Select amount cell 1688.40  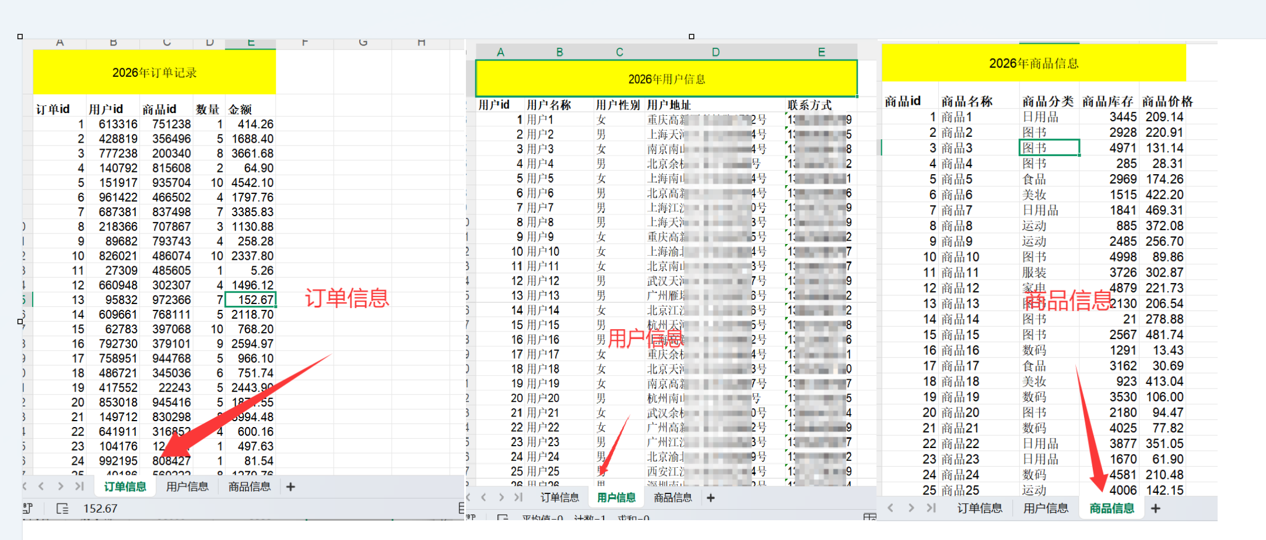point(250,139)
